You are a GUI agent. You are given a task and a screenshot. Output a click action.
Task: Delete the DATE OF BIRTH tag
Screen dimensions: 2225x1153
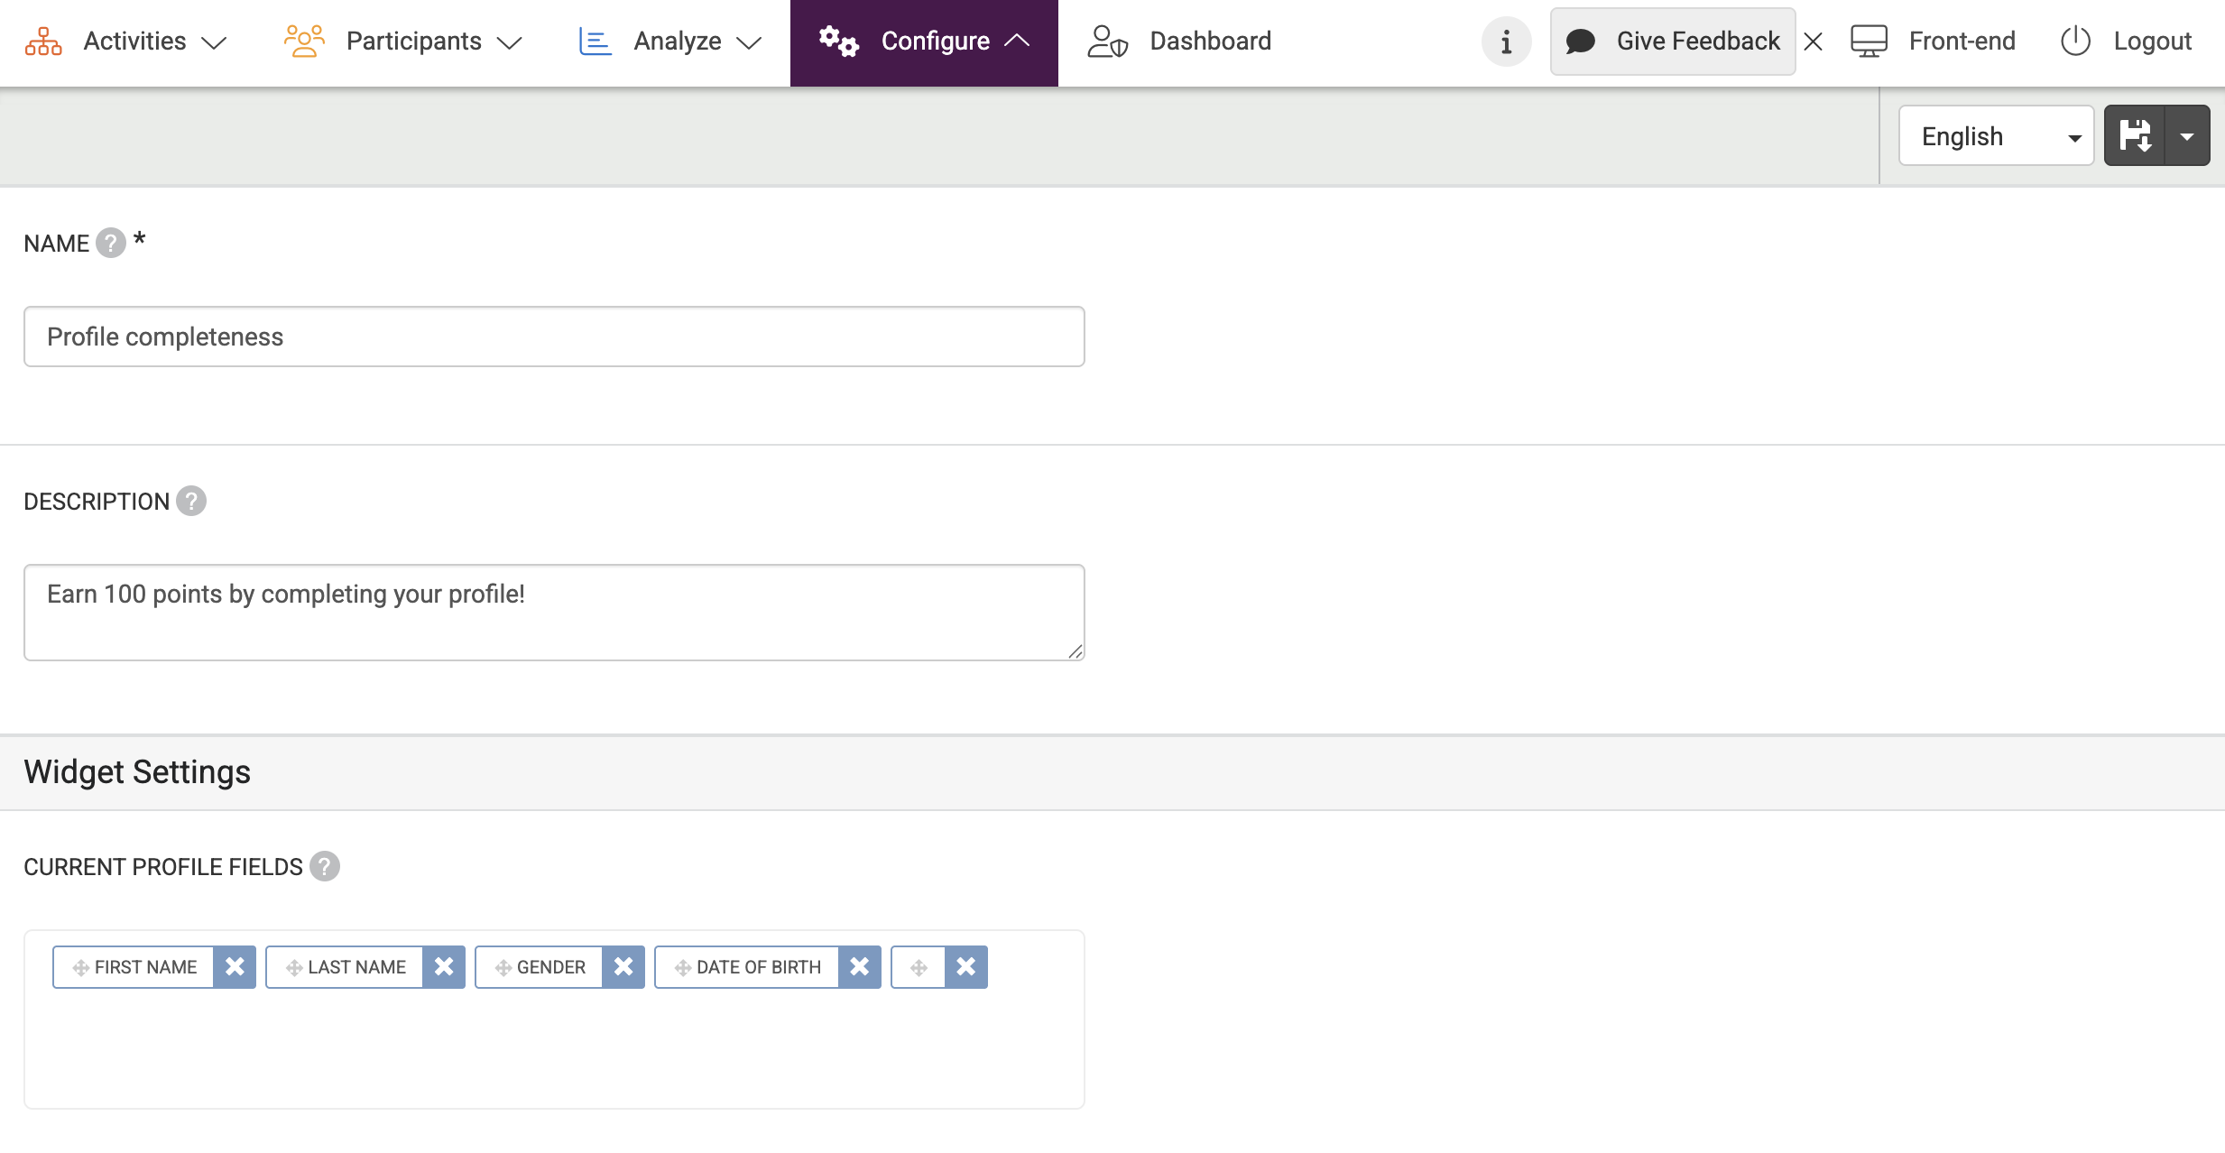860,967
